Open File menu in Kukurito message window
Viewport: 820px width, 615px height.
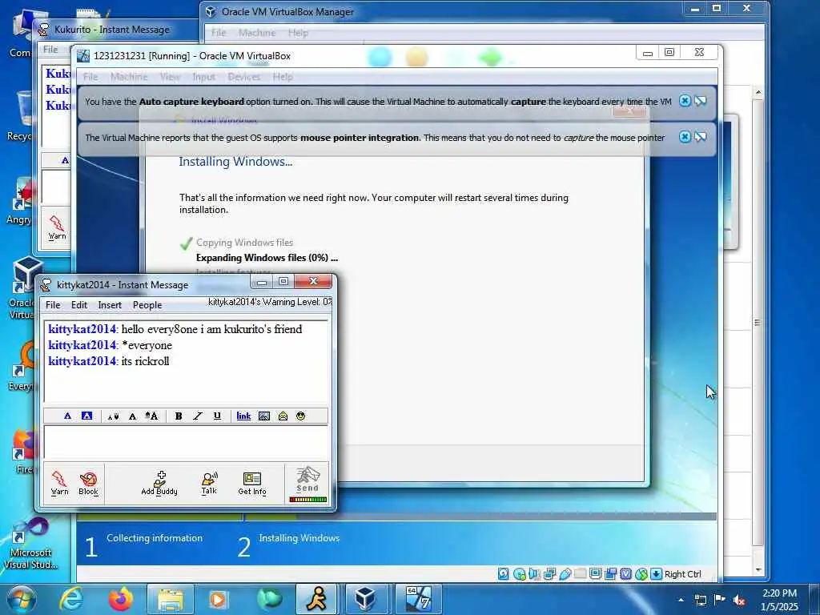coord(50,49)
